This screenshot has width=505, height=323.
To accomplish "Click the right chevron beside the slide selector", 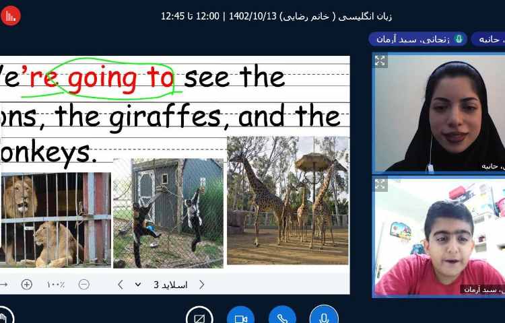I will [201, 285].
